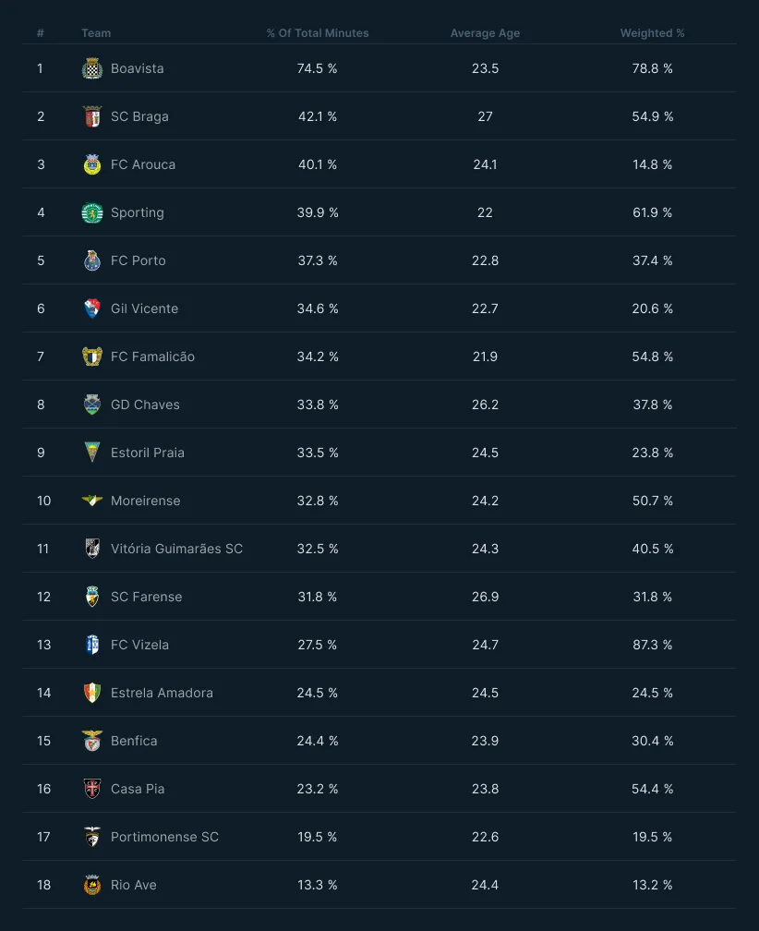Image resolution: width=759 pixels, height=931 pixels.
Task: Sort table by Average Age header
Action: [485, 33]
